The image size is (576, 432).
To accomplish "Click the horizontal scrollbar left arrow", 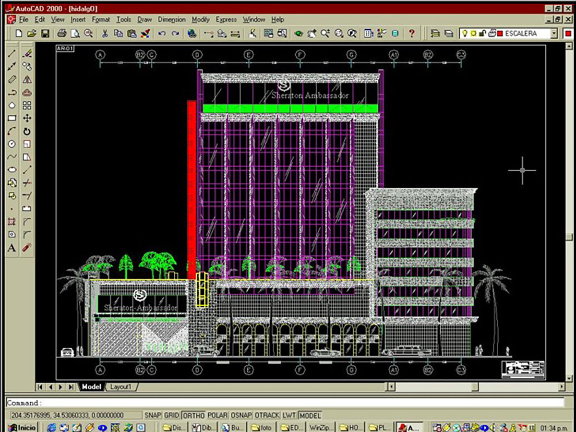I will pyautogui.click(x=391, y=386).
